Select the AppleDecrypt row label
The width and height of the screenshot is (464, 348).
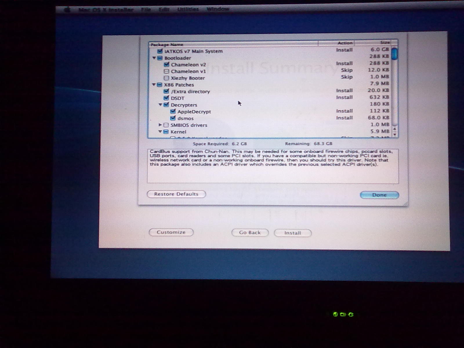tap(194, 112)
